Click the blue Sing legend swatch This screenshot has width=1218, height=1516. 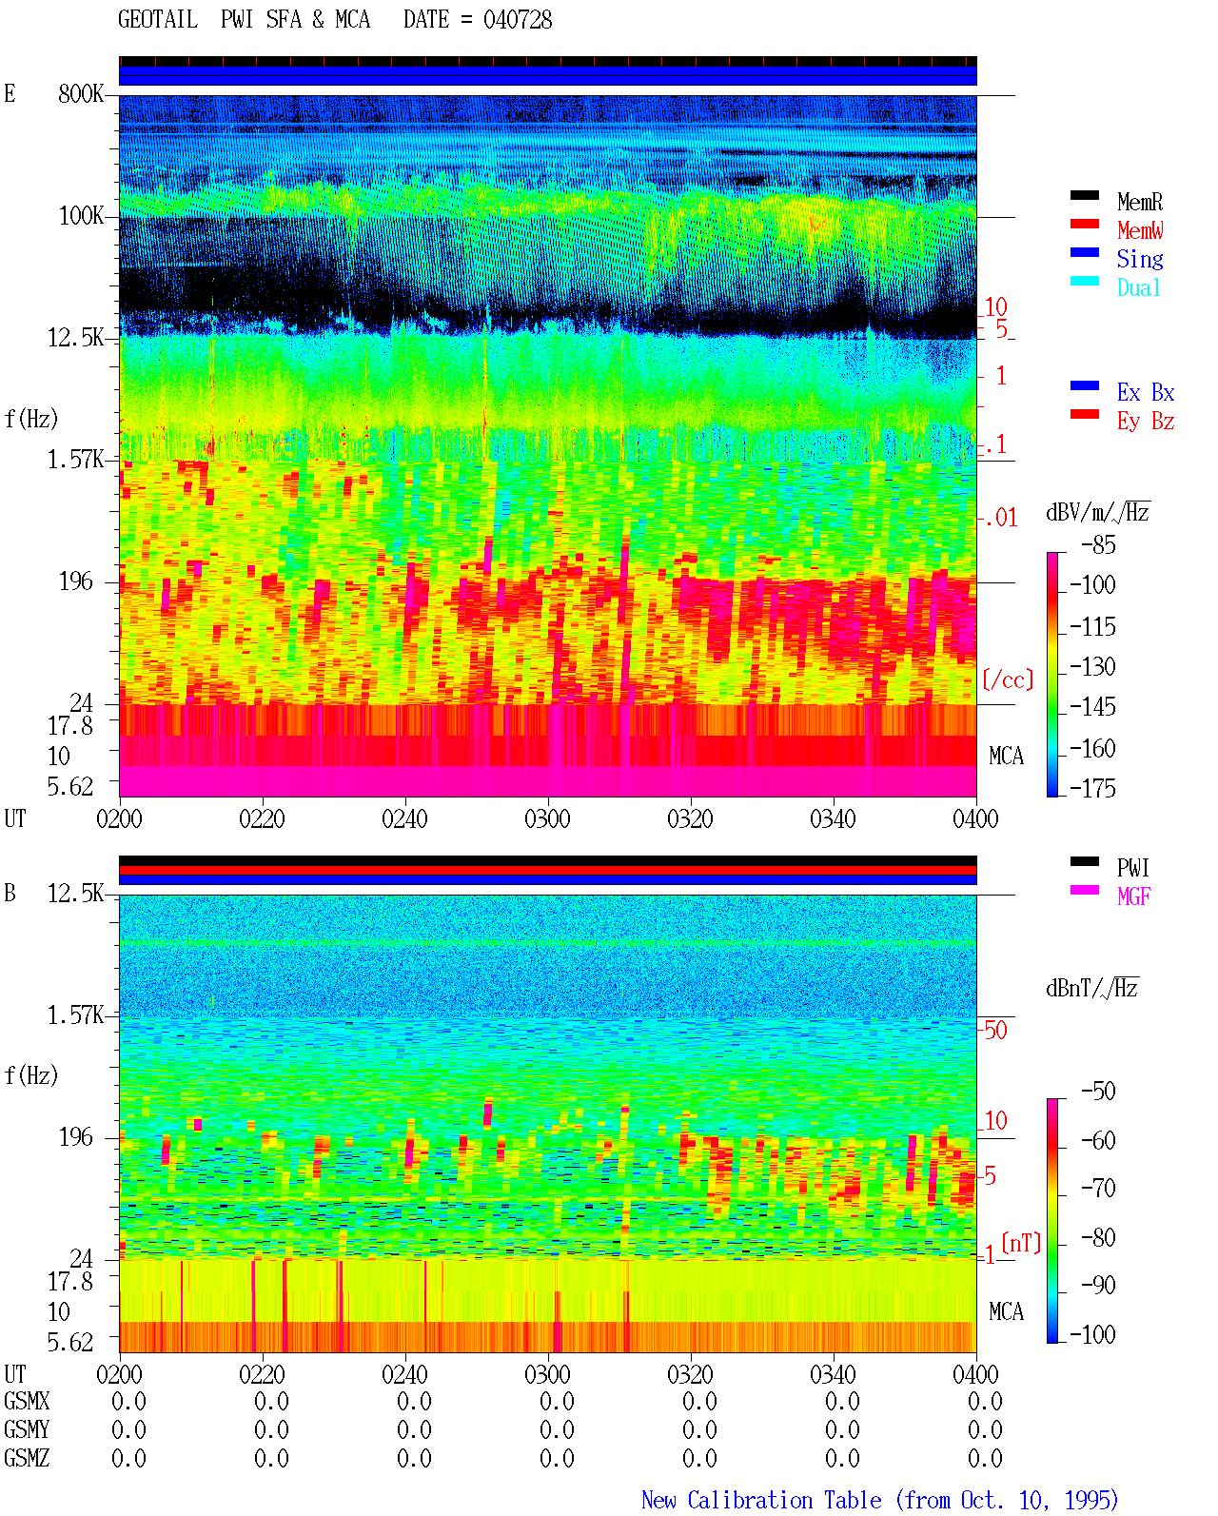coord(1085,252)
